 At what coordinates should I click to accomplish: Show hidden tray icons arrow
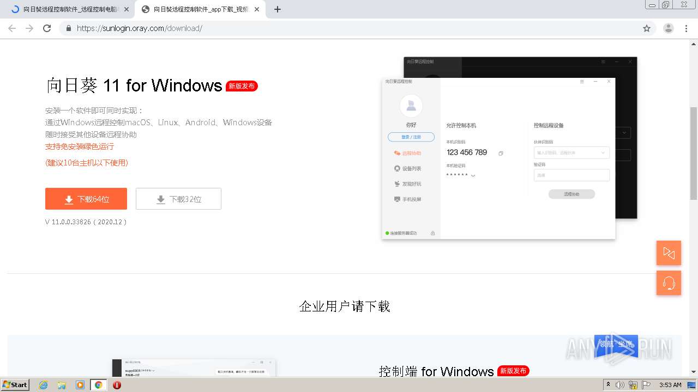(x=608, y=385)
